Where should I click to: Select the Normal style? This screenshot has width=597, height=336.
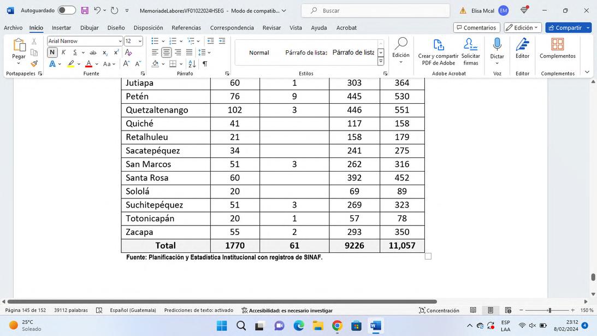(259, 52)
